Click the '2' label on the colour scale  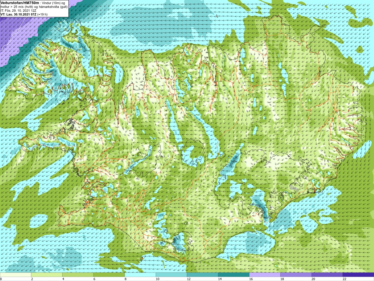click(x=32, y=279)
